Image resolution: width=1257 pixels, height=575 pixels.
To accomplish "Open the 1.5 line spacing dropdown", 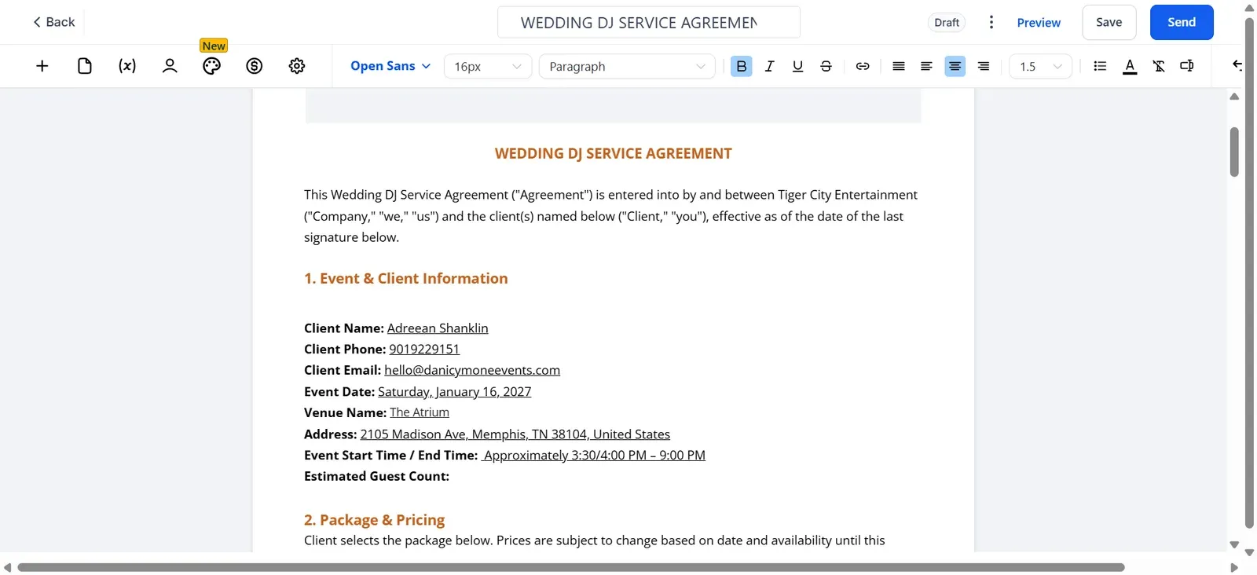I will 1040,66.
